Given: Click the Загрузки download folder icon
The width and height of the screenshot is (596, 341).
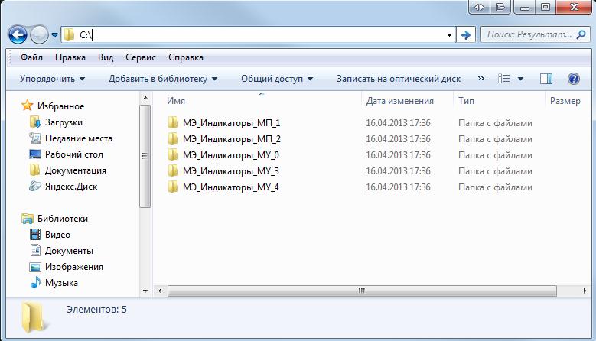Looking at the screenshot, I should [x=35, y=122].
